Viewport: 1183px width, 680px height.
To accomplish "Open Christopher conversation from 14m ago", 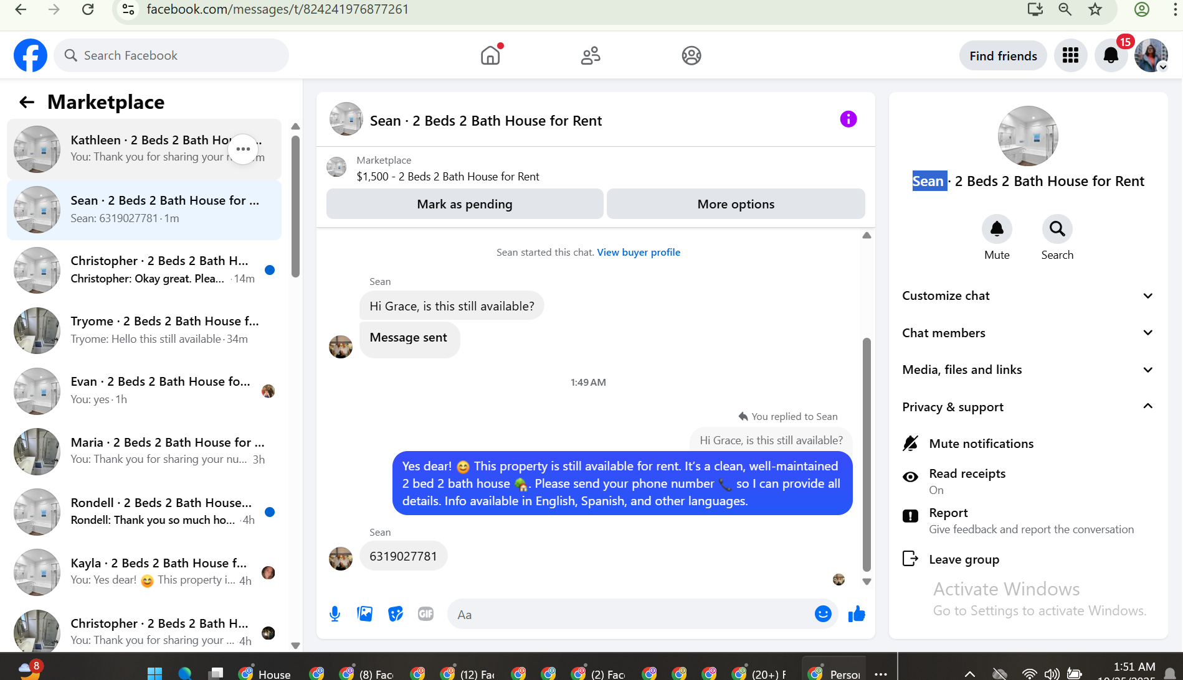I will (144, 270).
